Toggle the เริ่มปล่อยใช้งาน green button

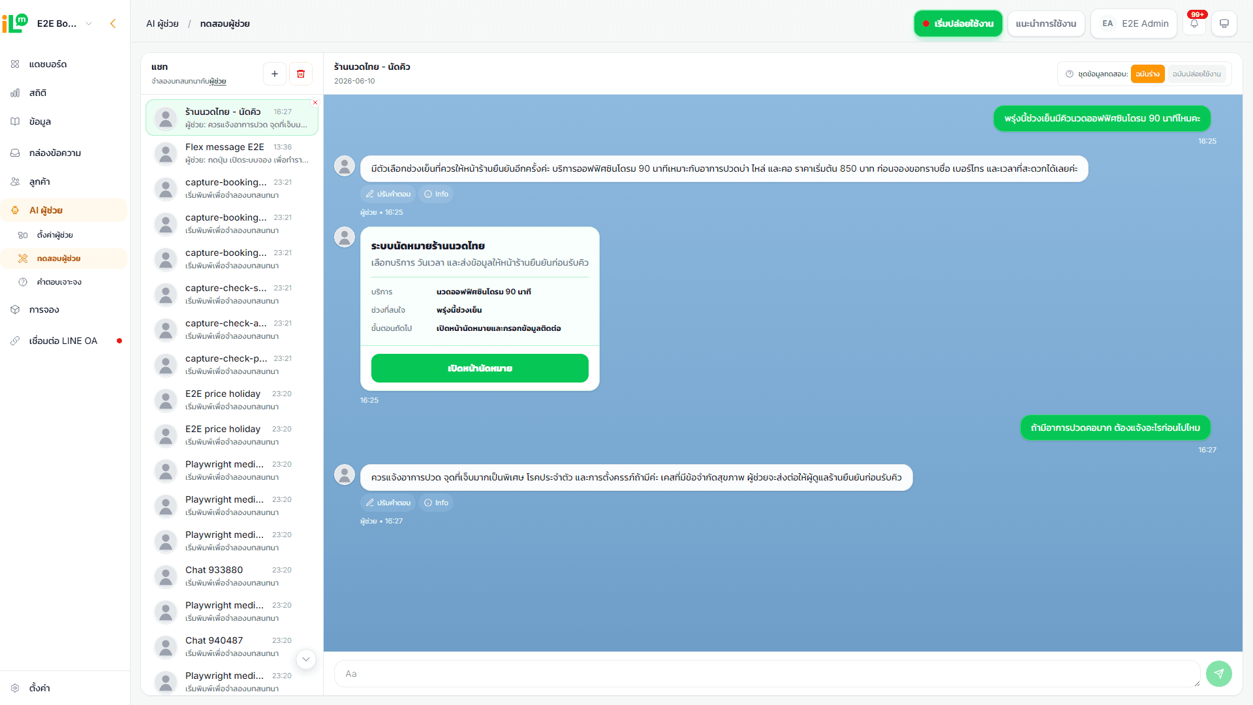958,23
